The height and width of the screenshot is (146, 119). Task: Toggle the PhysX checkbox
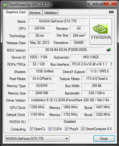point(66,129)
